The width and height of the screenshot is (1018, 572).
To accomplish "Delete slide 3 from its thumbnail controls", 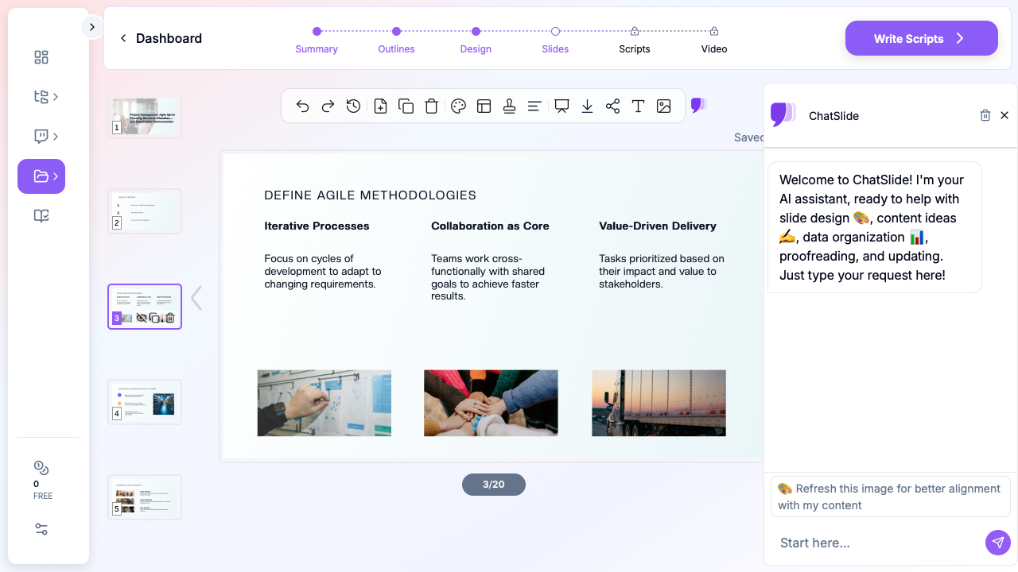I will tap(169, 317).
